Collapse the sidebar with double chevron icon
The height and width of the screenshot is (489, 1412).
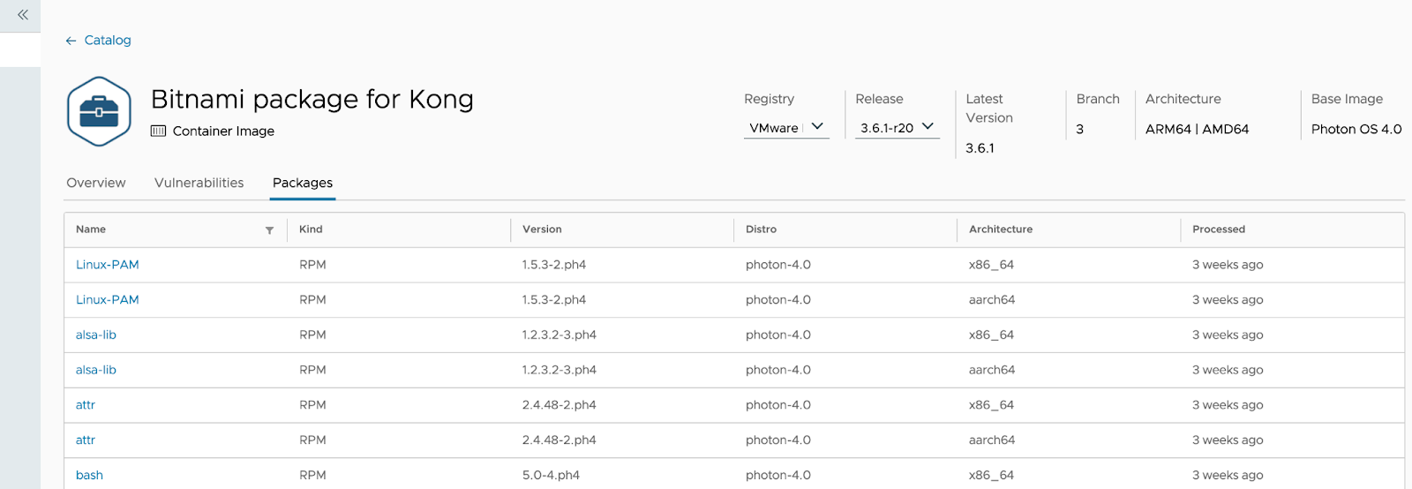pos(22,15)
